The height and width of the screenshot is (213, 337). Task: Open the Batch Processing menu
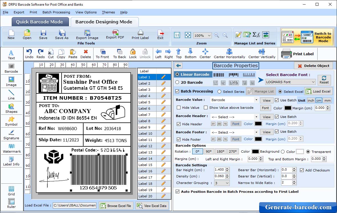point(56,12)
